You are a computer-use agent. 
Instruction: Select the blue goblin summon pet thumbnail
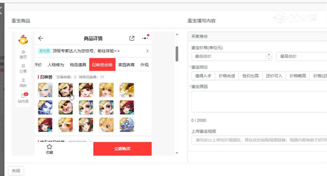(x=127, y=125)
